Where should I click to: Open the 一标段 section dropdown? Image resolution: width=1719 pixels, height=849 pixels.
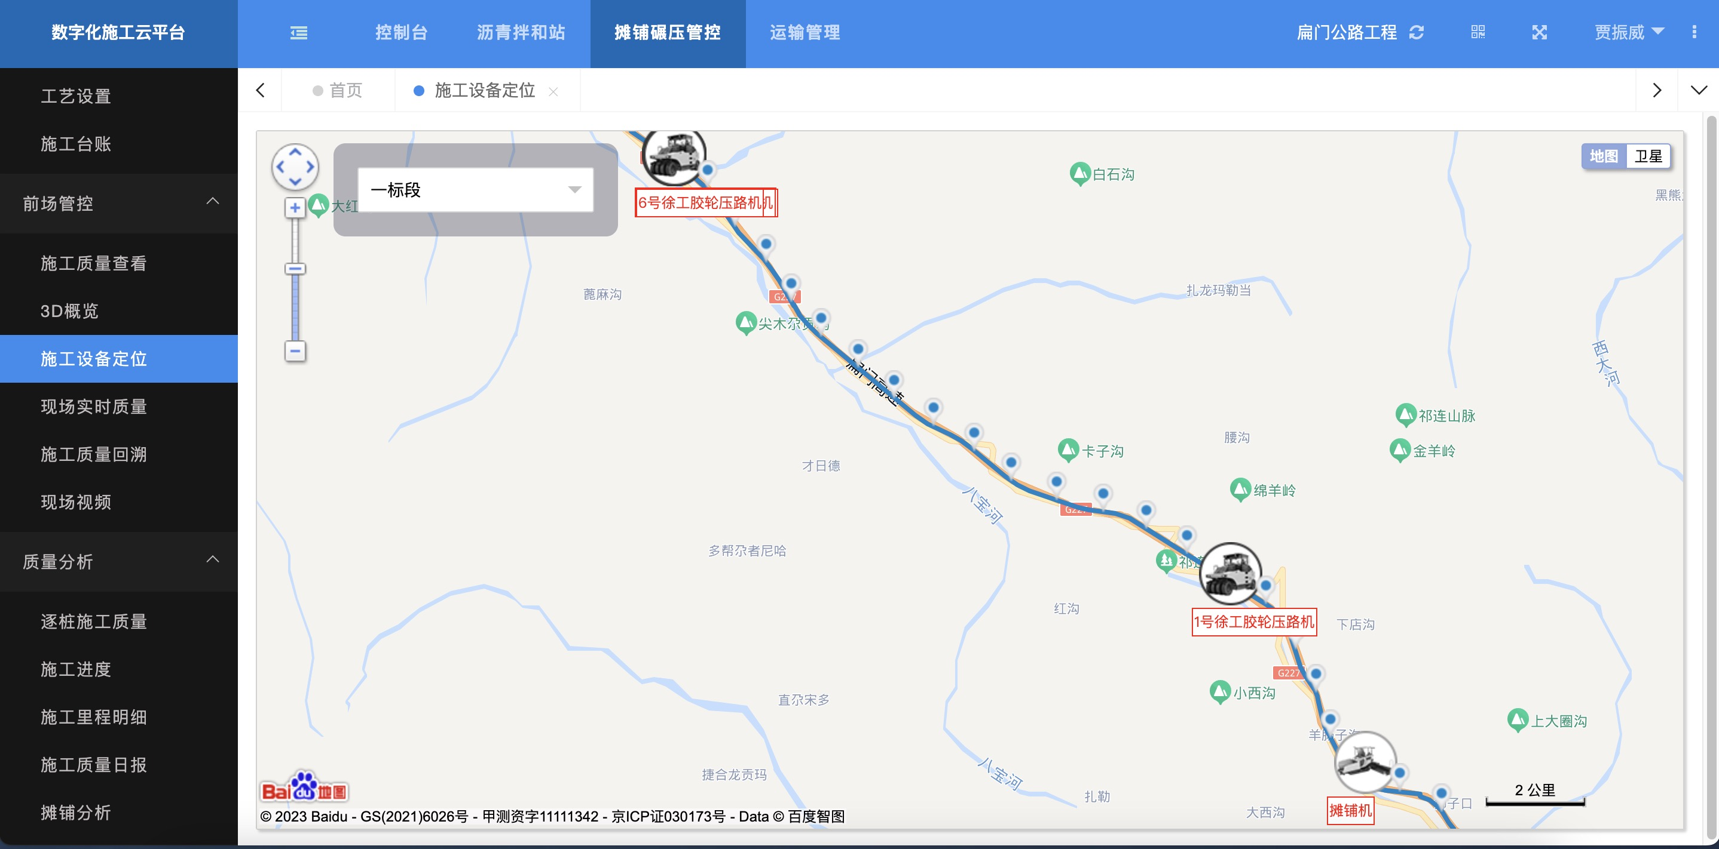pyautogui.click(x=476, y=190)
